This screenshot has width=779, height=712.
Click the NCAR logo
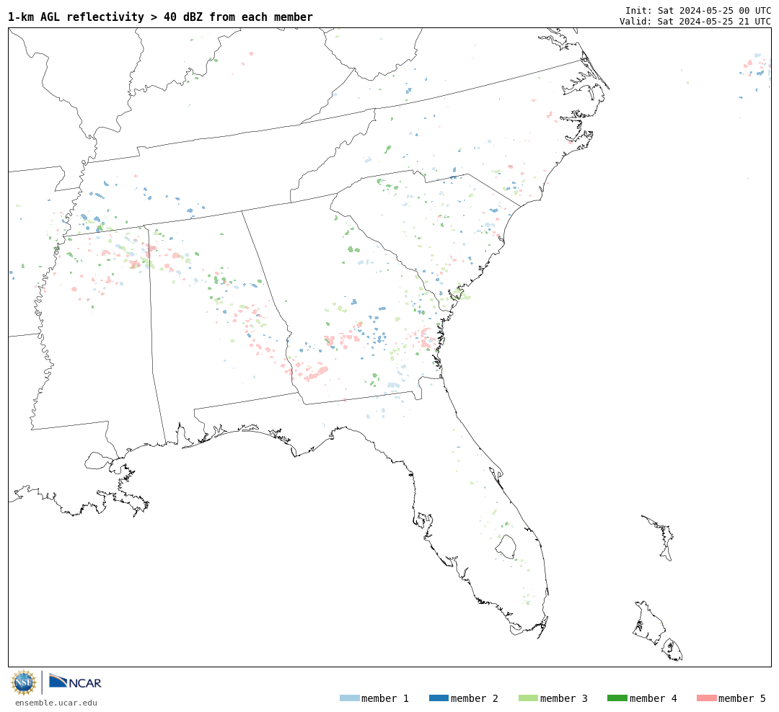tap(75, 682)
